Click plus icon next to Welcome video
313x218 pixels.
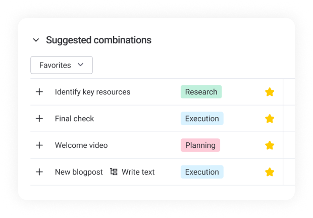click(x=39, y=145)
